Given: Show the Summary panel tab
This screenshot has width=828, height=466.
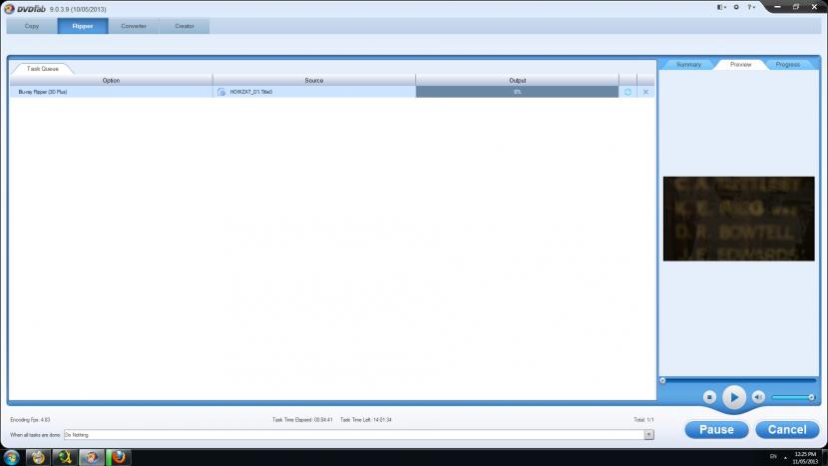Looking at the screenshot, I should 688,65.
